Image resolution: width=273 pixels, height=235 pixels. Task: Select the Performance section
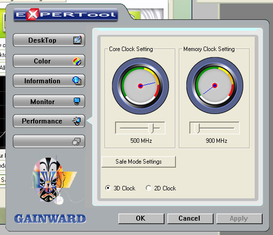click(49, 121)
